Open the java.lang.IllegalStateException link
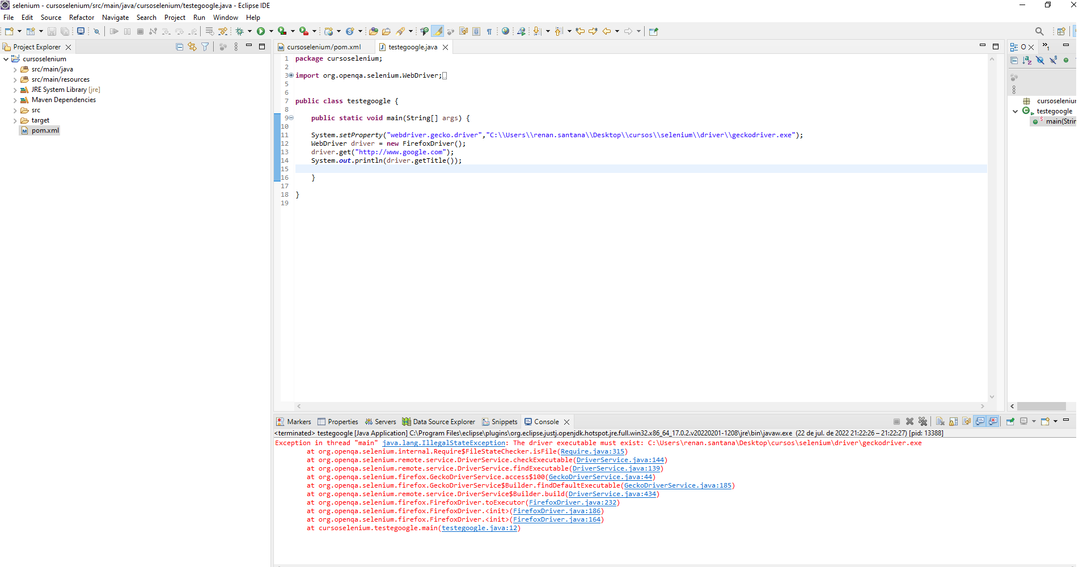Image resolution: width=1083 pixels, height=567 pixels. [443, 443]
